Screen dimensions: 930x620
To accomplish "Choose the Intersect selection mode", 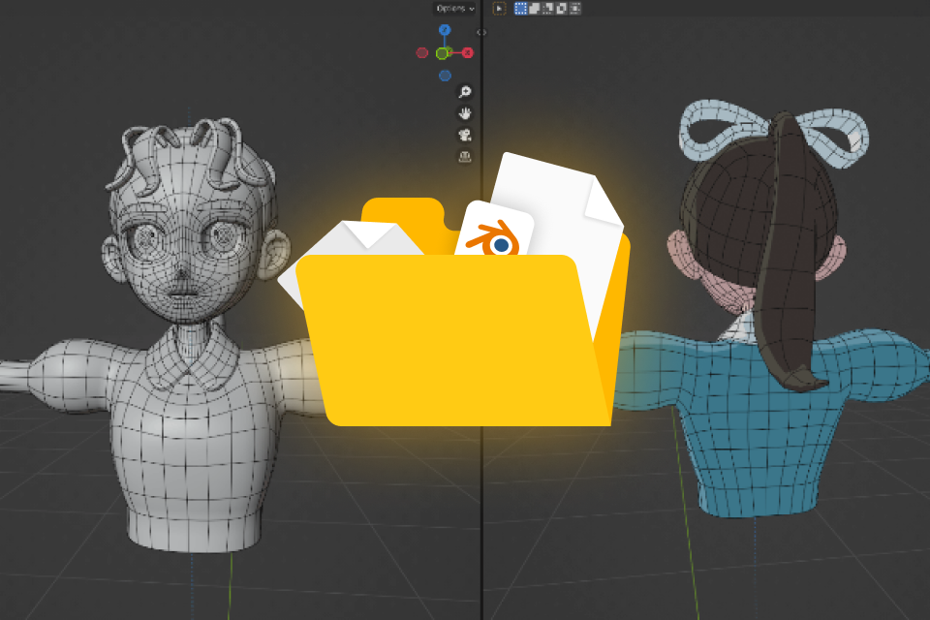I will [x=574, y=9].
